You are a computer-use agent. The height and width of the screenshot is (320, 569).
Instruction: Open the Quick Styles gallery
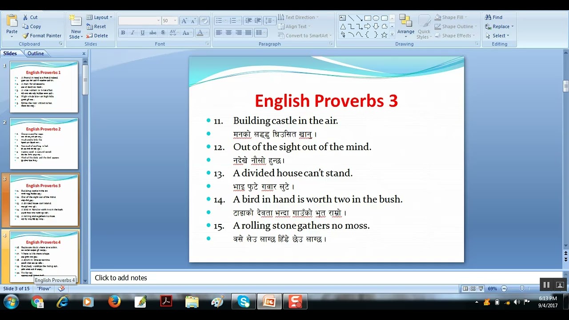pyautogui.click(x=424, y=27)
